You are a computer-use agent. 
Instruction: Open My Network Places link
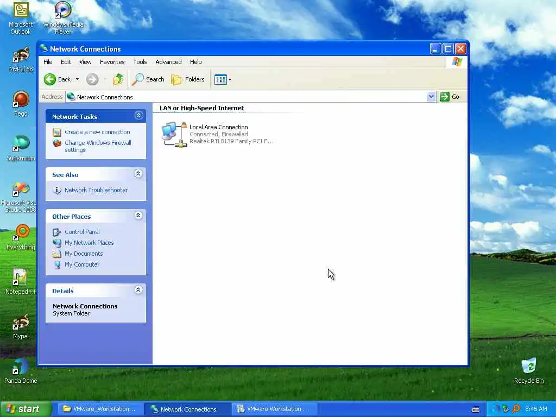point(89,243)
